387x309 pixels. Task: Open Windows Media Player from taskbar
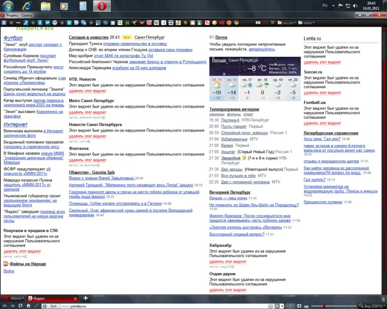64,6
